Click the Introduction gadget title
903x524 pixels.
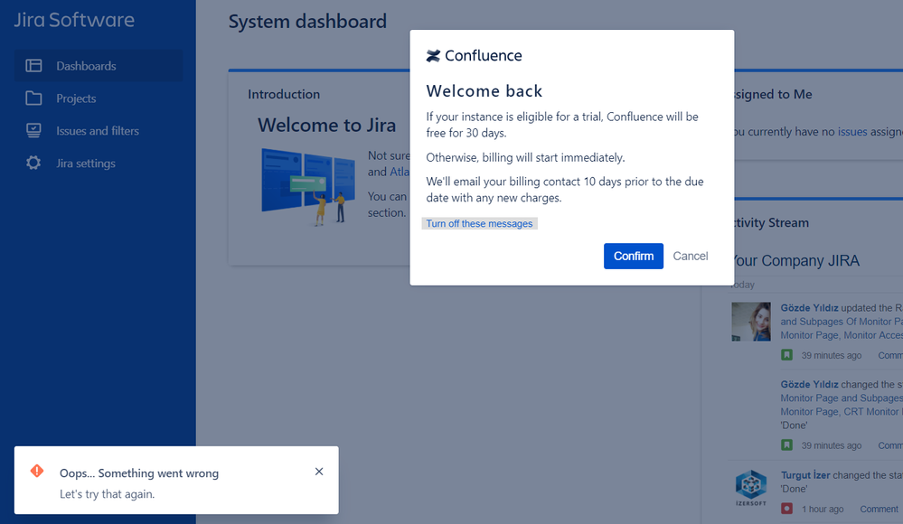tap(284, 95)
